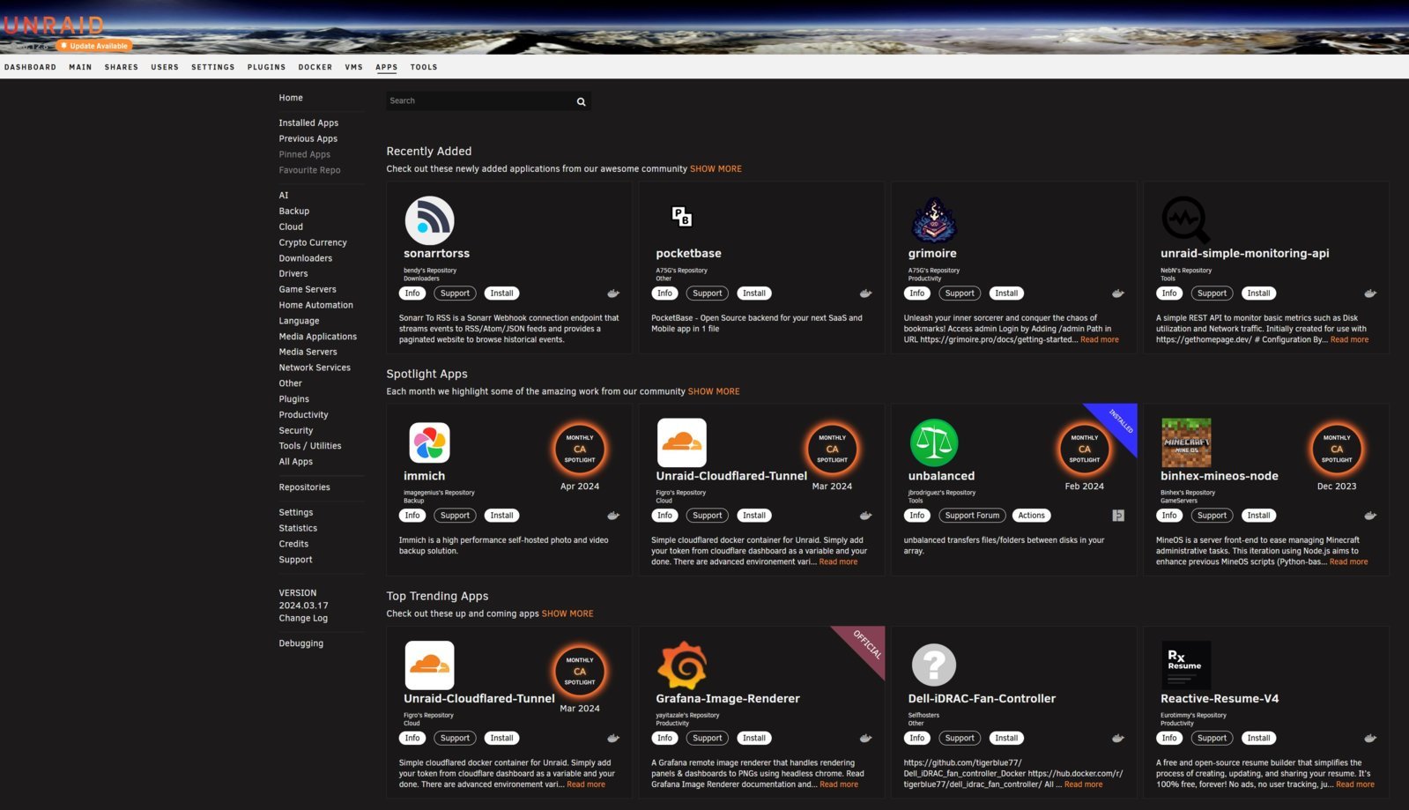
Task: Click the Update Available badge
Action: click(94, 46)
